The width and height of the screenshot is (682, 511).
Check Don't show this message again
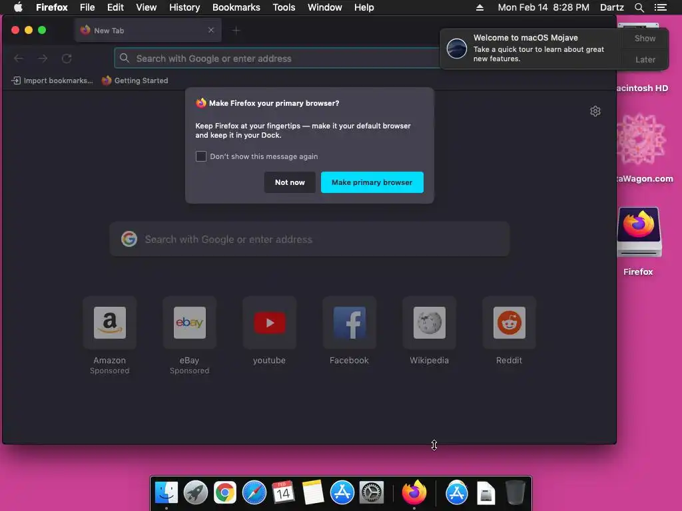click(201, 156)
